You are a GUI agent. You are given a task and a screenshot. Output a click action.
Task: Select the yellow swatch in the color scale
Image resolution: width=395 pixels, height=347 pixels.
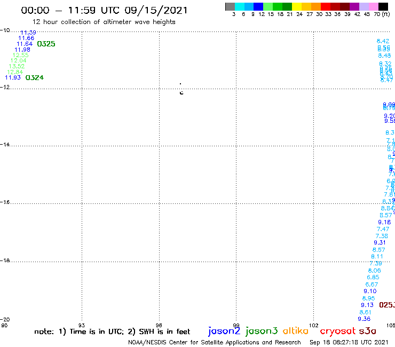coord(297,6)
